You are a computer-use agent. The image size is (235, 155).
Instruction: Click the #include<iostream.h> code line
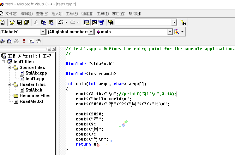[91, 74]
